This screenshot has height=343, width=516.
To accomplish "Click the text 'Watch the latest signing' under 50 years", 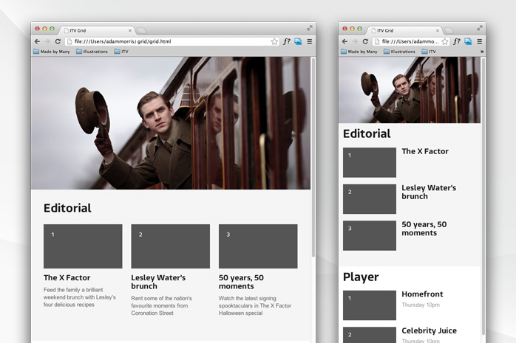I will (248, 298).
